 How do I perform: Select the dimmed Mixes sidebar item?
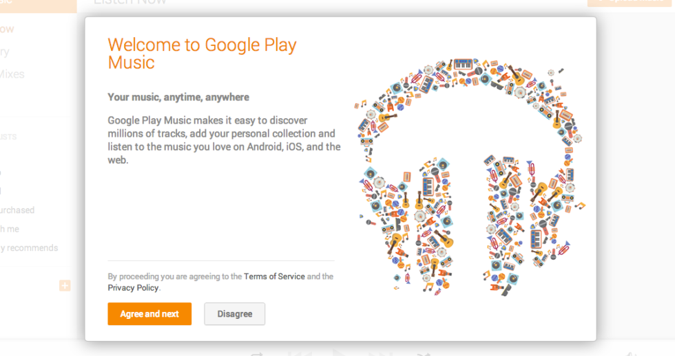pos(12,74)
